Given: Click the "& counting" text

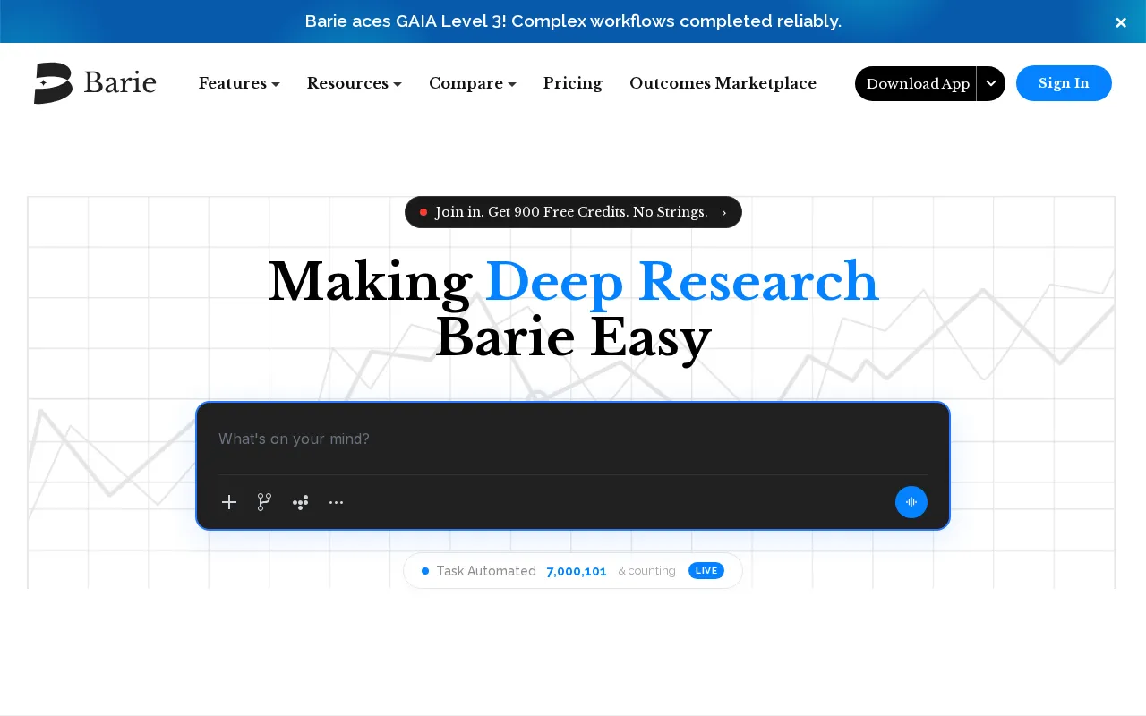Looking at the screenshot, I should tap(646, 571).
